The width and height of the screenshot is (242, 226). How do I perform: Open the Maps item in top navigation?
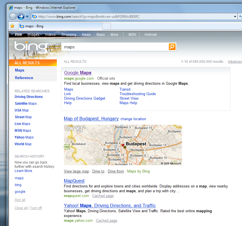point(101,35)
